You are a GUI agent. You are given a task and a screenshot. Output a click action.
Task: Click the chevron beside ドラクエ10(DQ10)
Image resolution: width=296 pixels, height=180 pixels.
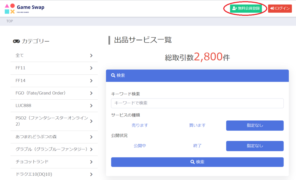(x=91, y=174)
